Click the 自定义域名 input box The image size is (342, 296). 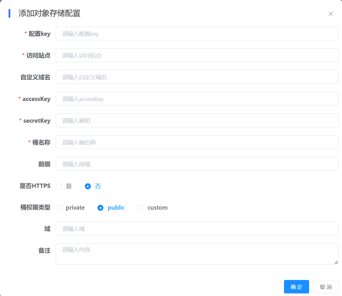click(197, 77)
